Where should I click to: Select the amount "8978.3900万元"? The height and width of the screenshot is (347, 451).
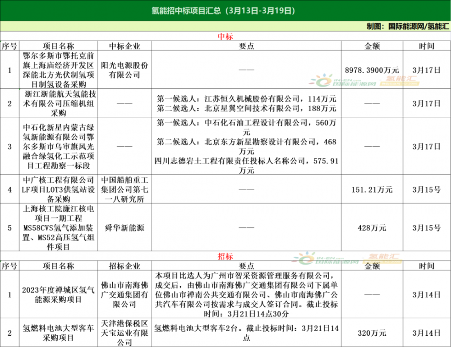(x=372, y=70)
